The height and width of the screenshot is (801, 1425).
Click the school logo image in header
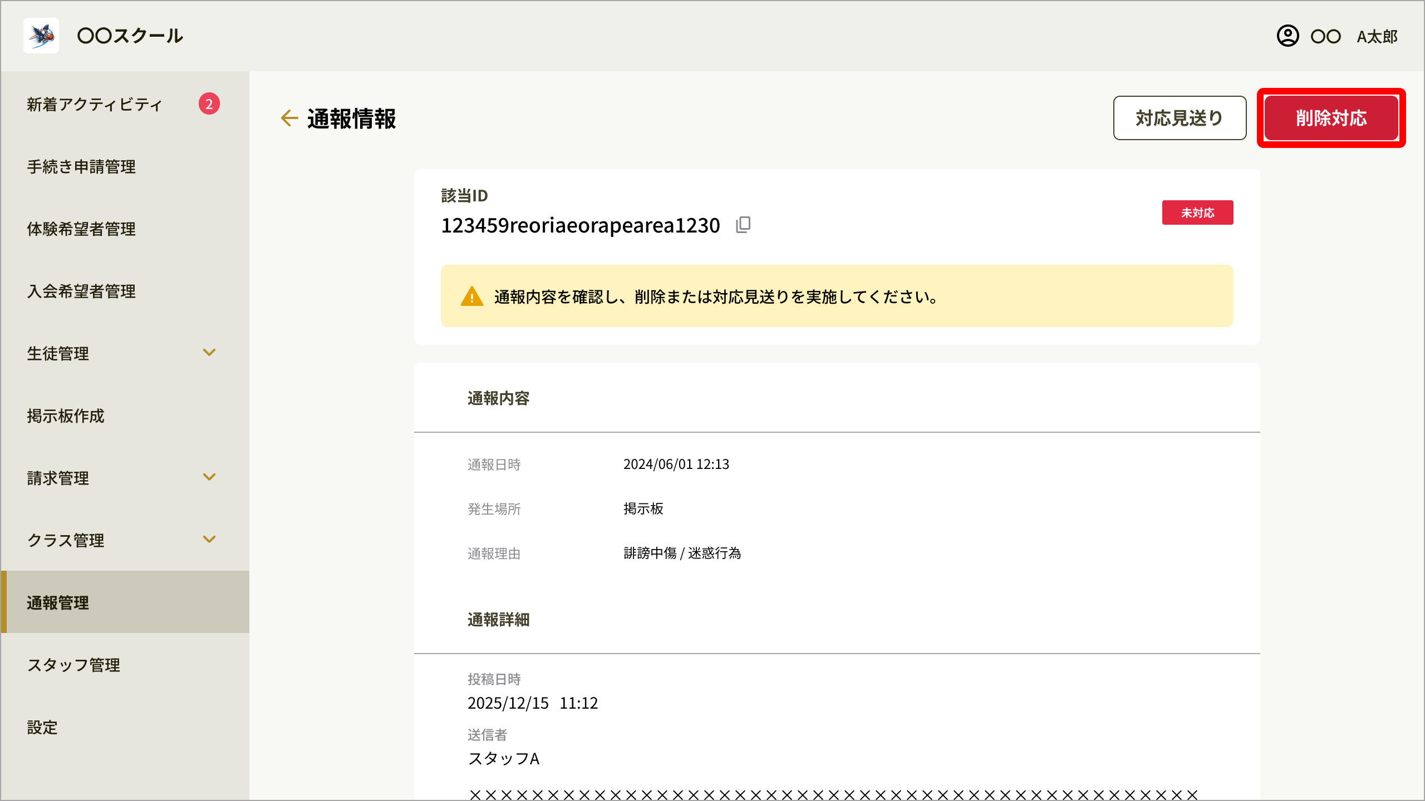pos(41,36)
